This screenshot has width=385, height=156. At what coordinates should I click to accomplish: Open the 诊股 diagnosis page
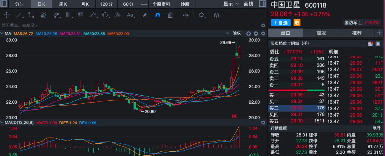pos(185,4)
